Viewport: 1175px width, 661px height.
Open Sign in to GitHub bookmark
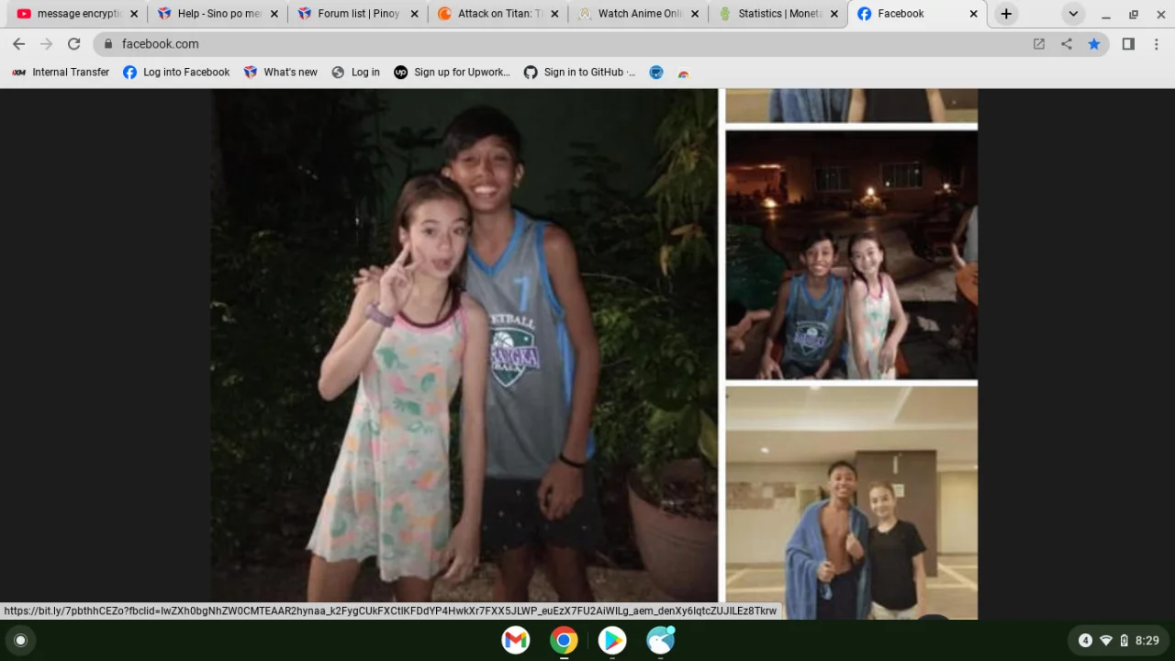[x=579, y=73]
